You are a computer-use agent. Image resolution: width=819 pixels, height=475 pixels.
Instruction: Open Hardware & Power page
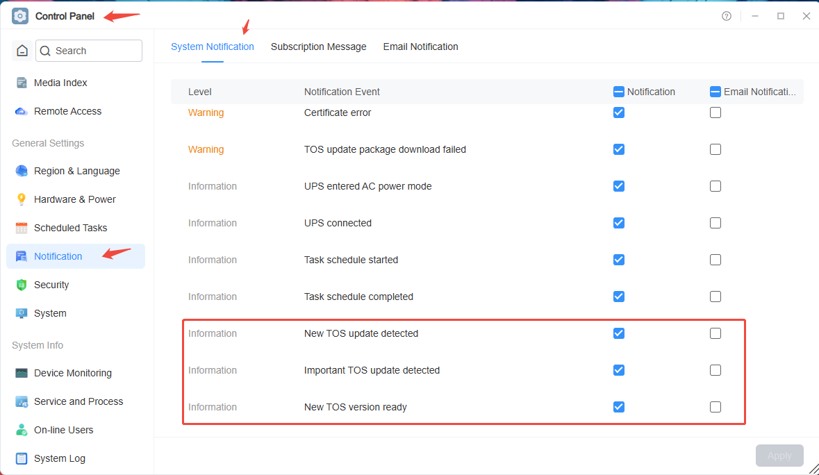point(76,199)
